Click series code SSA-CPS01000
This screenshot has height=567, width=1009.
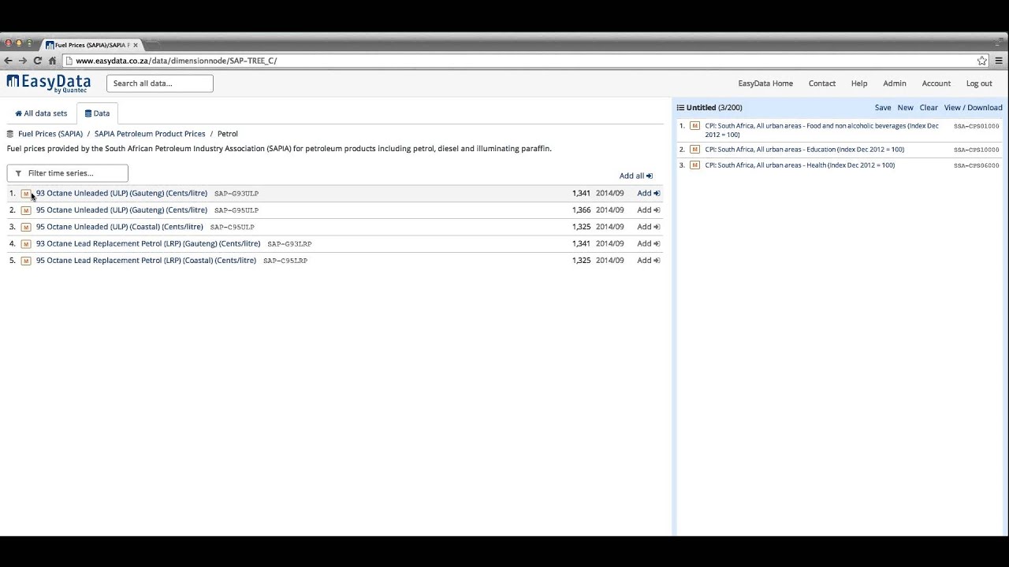(977, 126)
